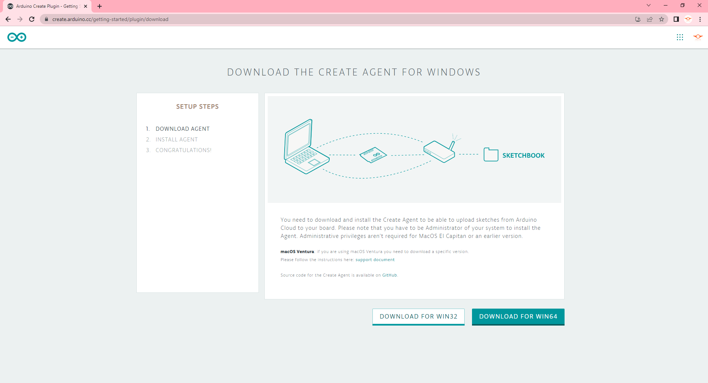Reload the current page
The width and height of the screenshot is (708, 383).
32,19
